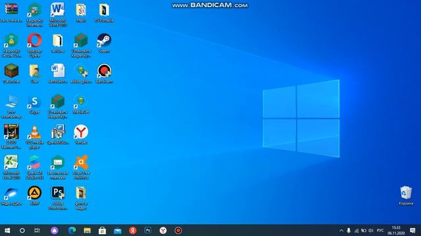Open Task View from the taskbar
The image size is (421, 236).
[x=37, y=230]
